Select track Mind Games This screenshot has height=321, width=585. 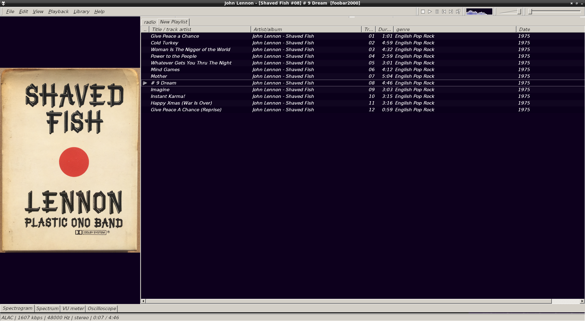tap(363, 70)
